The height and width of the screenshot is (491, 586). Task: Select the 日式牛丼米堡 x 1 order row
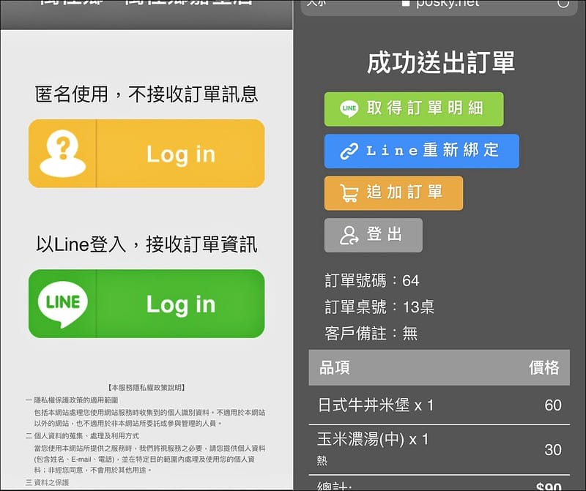point(439,405)
